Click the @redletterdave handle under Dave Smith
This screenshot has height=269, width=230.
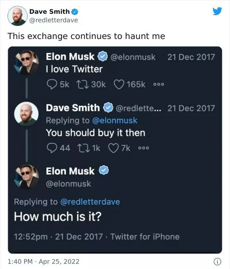pos(54,20)
